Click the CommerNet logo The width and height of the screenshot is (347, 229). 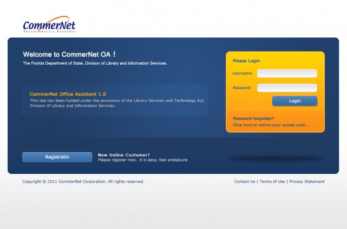click(x=49, y=24)
